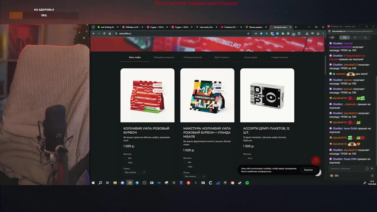Open Ассорти дрип-пакетов product title
This screenshot has width=377, height=212.
(266, 130)
